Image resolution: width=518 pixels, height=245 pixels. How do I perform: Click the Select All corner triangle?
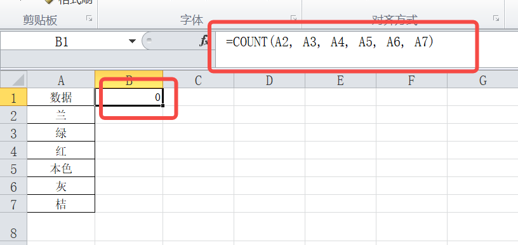pos(13,79)
